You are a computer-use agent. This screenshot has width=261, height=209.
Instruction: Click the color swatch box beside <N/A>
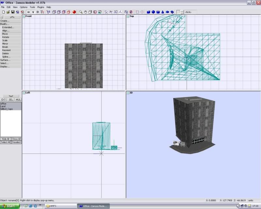tap(178, 12)
